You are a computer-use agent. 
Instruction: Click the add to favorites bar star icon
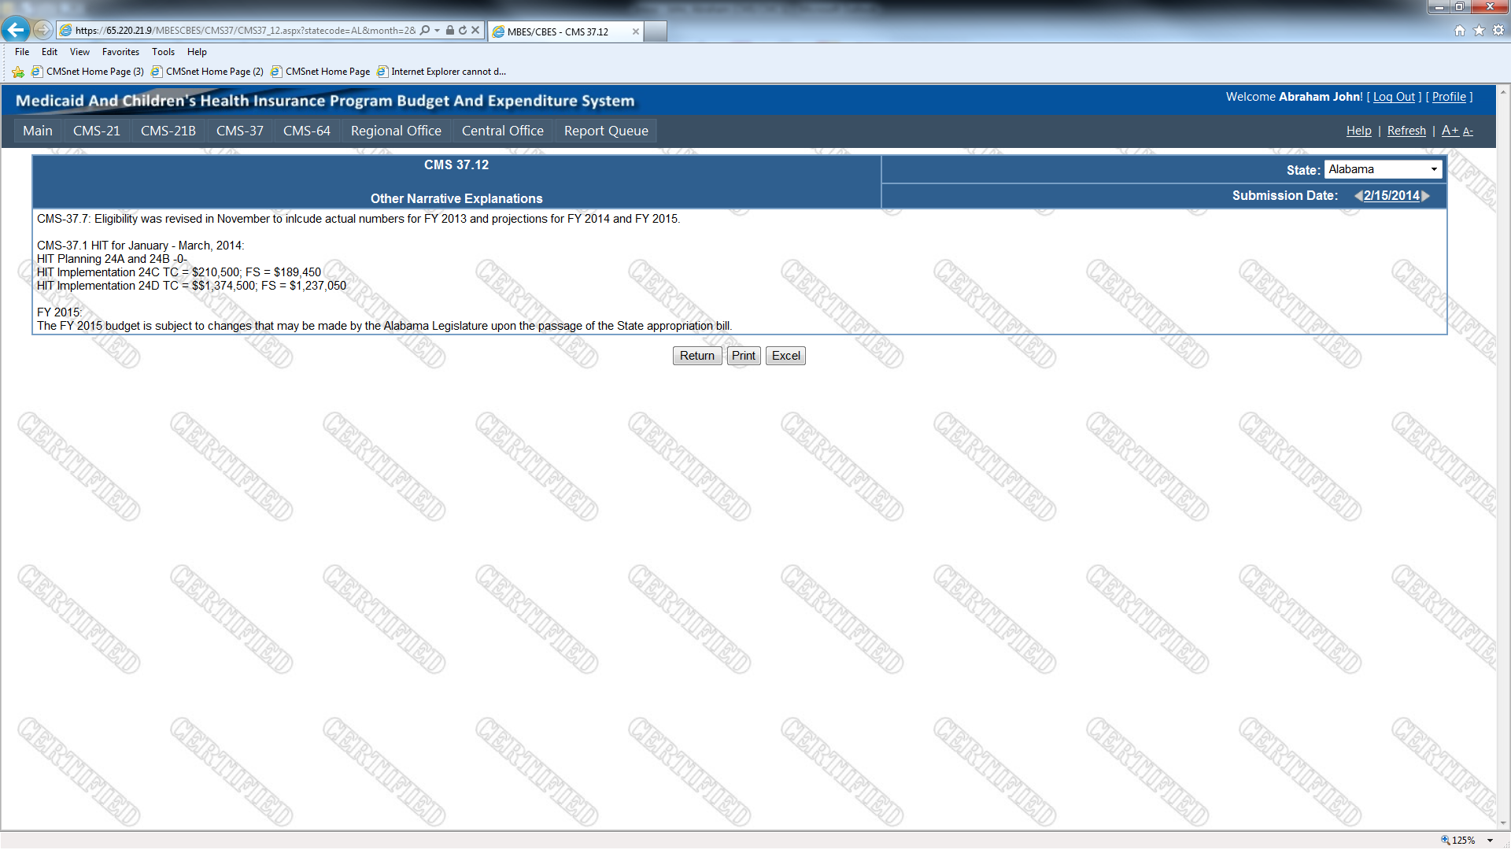click(18, 72)
